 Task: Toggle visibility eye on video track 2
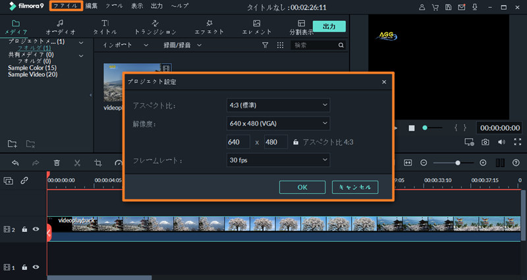[36, 229]
